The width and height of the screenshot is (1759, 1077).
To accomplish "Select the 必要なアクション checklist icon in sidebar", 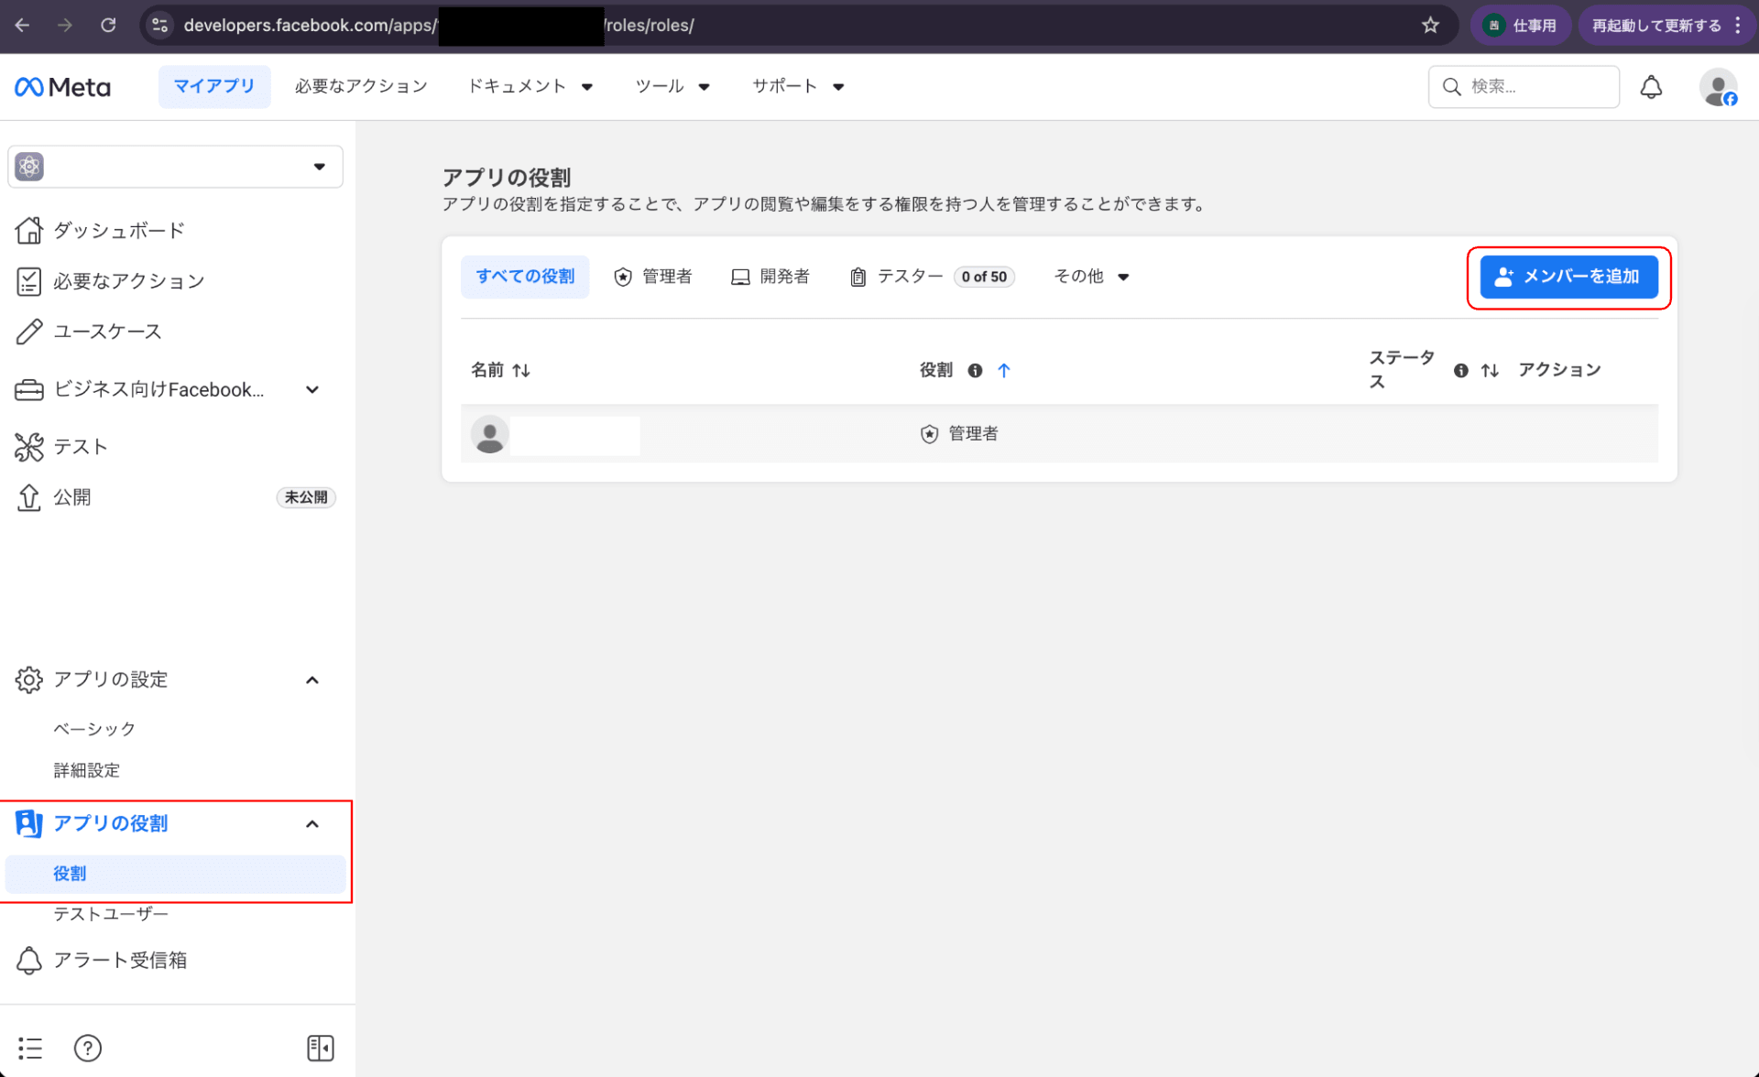I will [28, 280].
